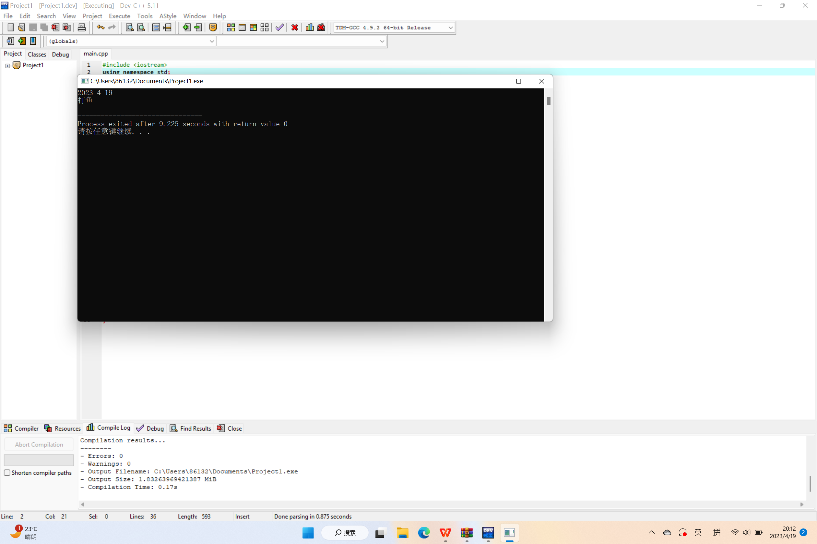This screenshot has width=817, height=544.
Task: Click the Compile toolbar icon
Action: click(231, 28)
